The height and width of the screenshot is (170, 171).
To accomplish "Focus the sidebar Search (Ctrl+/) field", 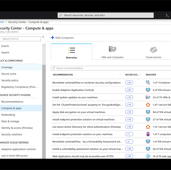I will [20, 39].
